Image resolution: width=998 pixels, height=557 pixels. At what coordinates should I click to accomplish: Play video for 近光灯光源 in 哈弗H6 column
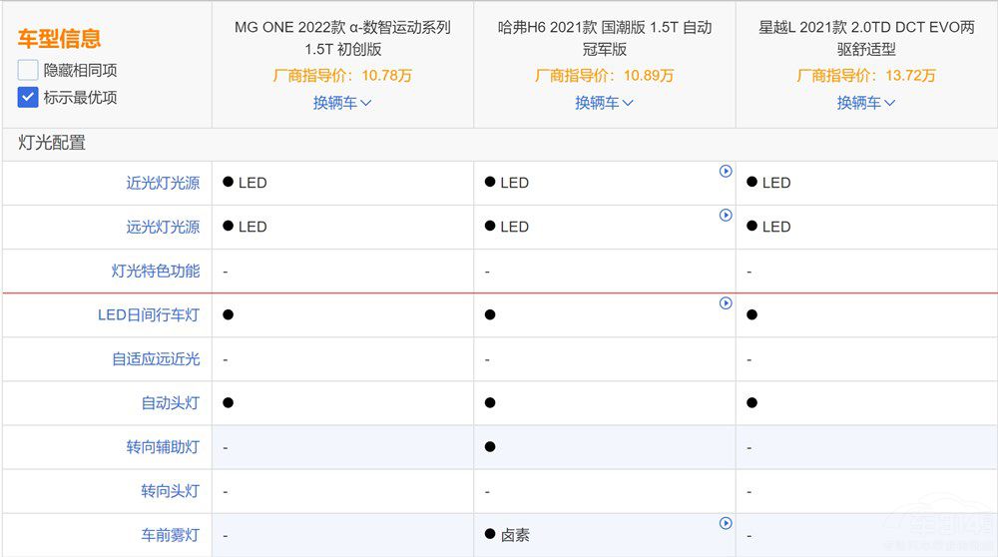726,172
